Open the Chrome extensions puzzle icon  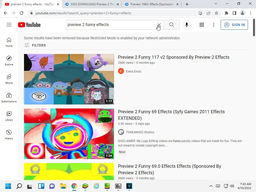tap(226, 13)
